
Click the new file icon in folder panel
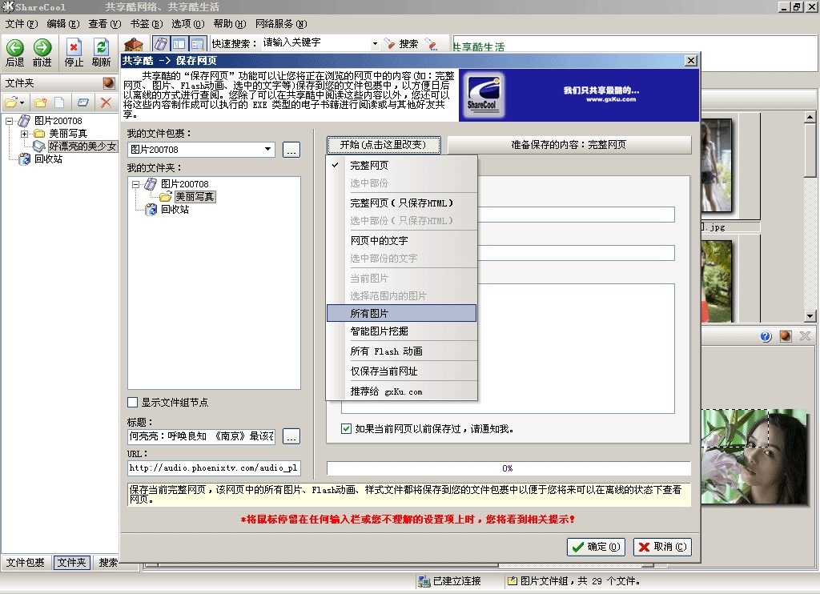coord(58,102)
